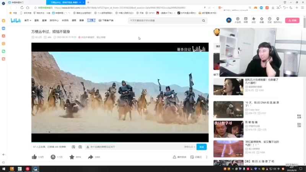Open the 收藏 favorites icon
Screen dimensions: 306x172
(x=262, y=20)
